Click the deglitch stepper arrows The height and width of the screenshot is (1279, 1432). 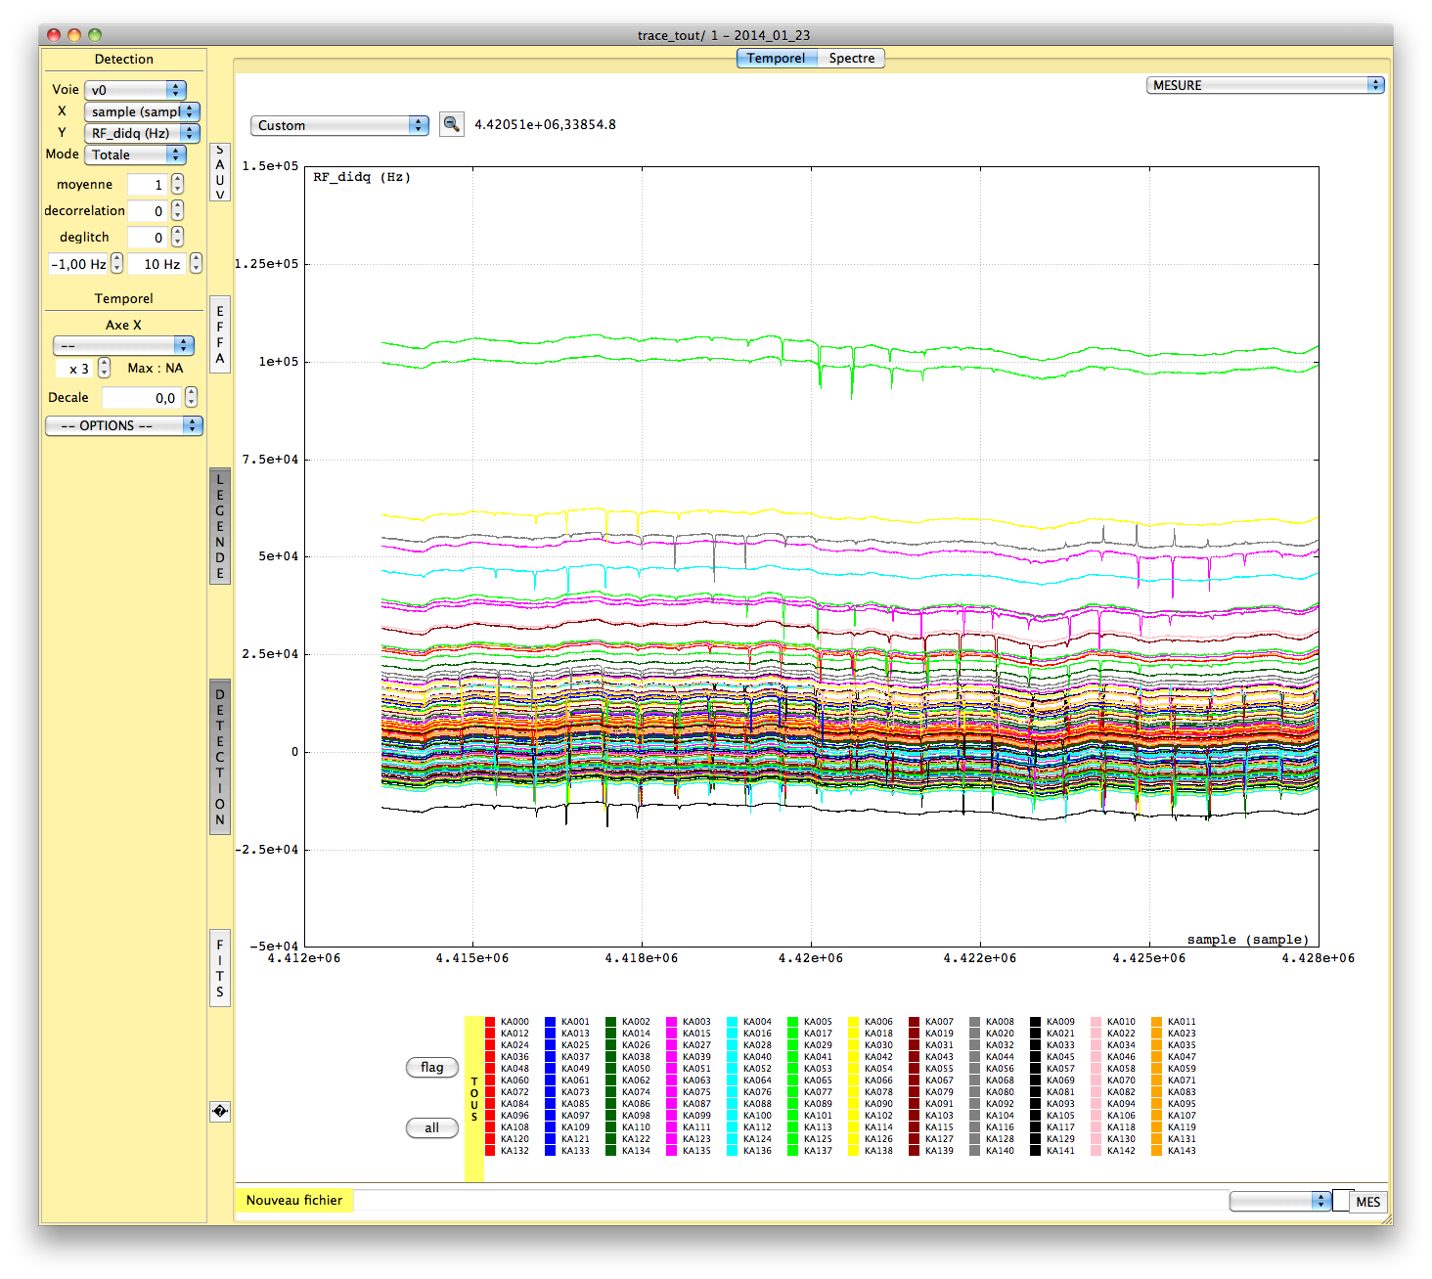point(177,238)
